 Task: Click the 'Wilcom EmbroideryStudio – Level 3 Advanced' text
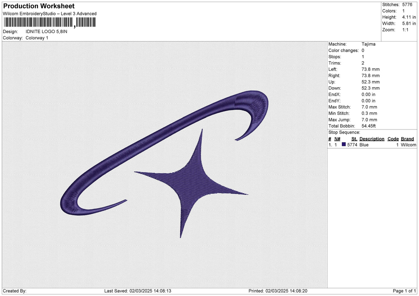tap(50, 14)
